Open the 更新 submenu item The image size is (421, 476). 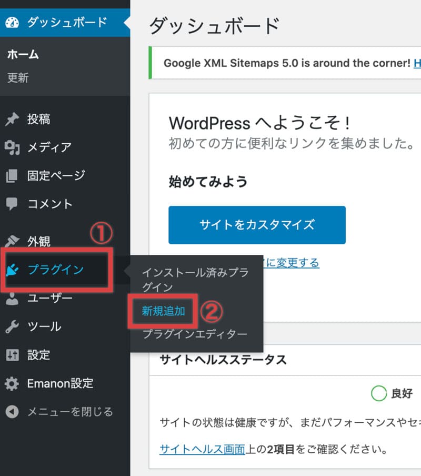pyautogui.click(x=18, y=78)
